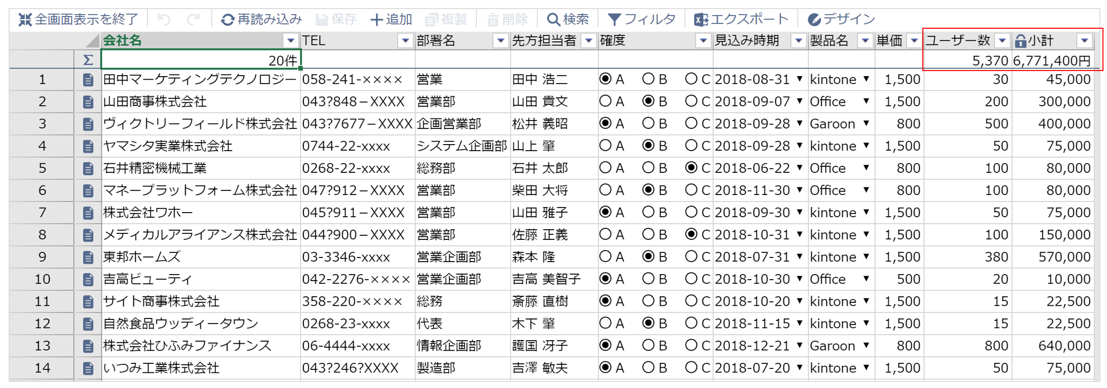Screen dimensions: 1107x388
Task: Click the 追加 plus icon
Action: click(x=376, y=20)
